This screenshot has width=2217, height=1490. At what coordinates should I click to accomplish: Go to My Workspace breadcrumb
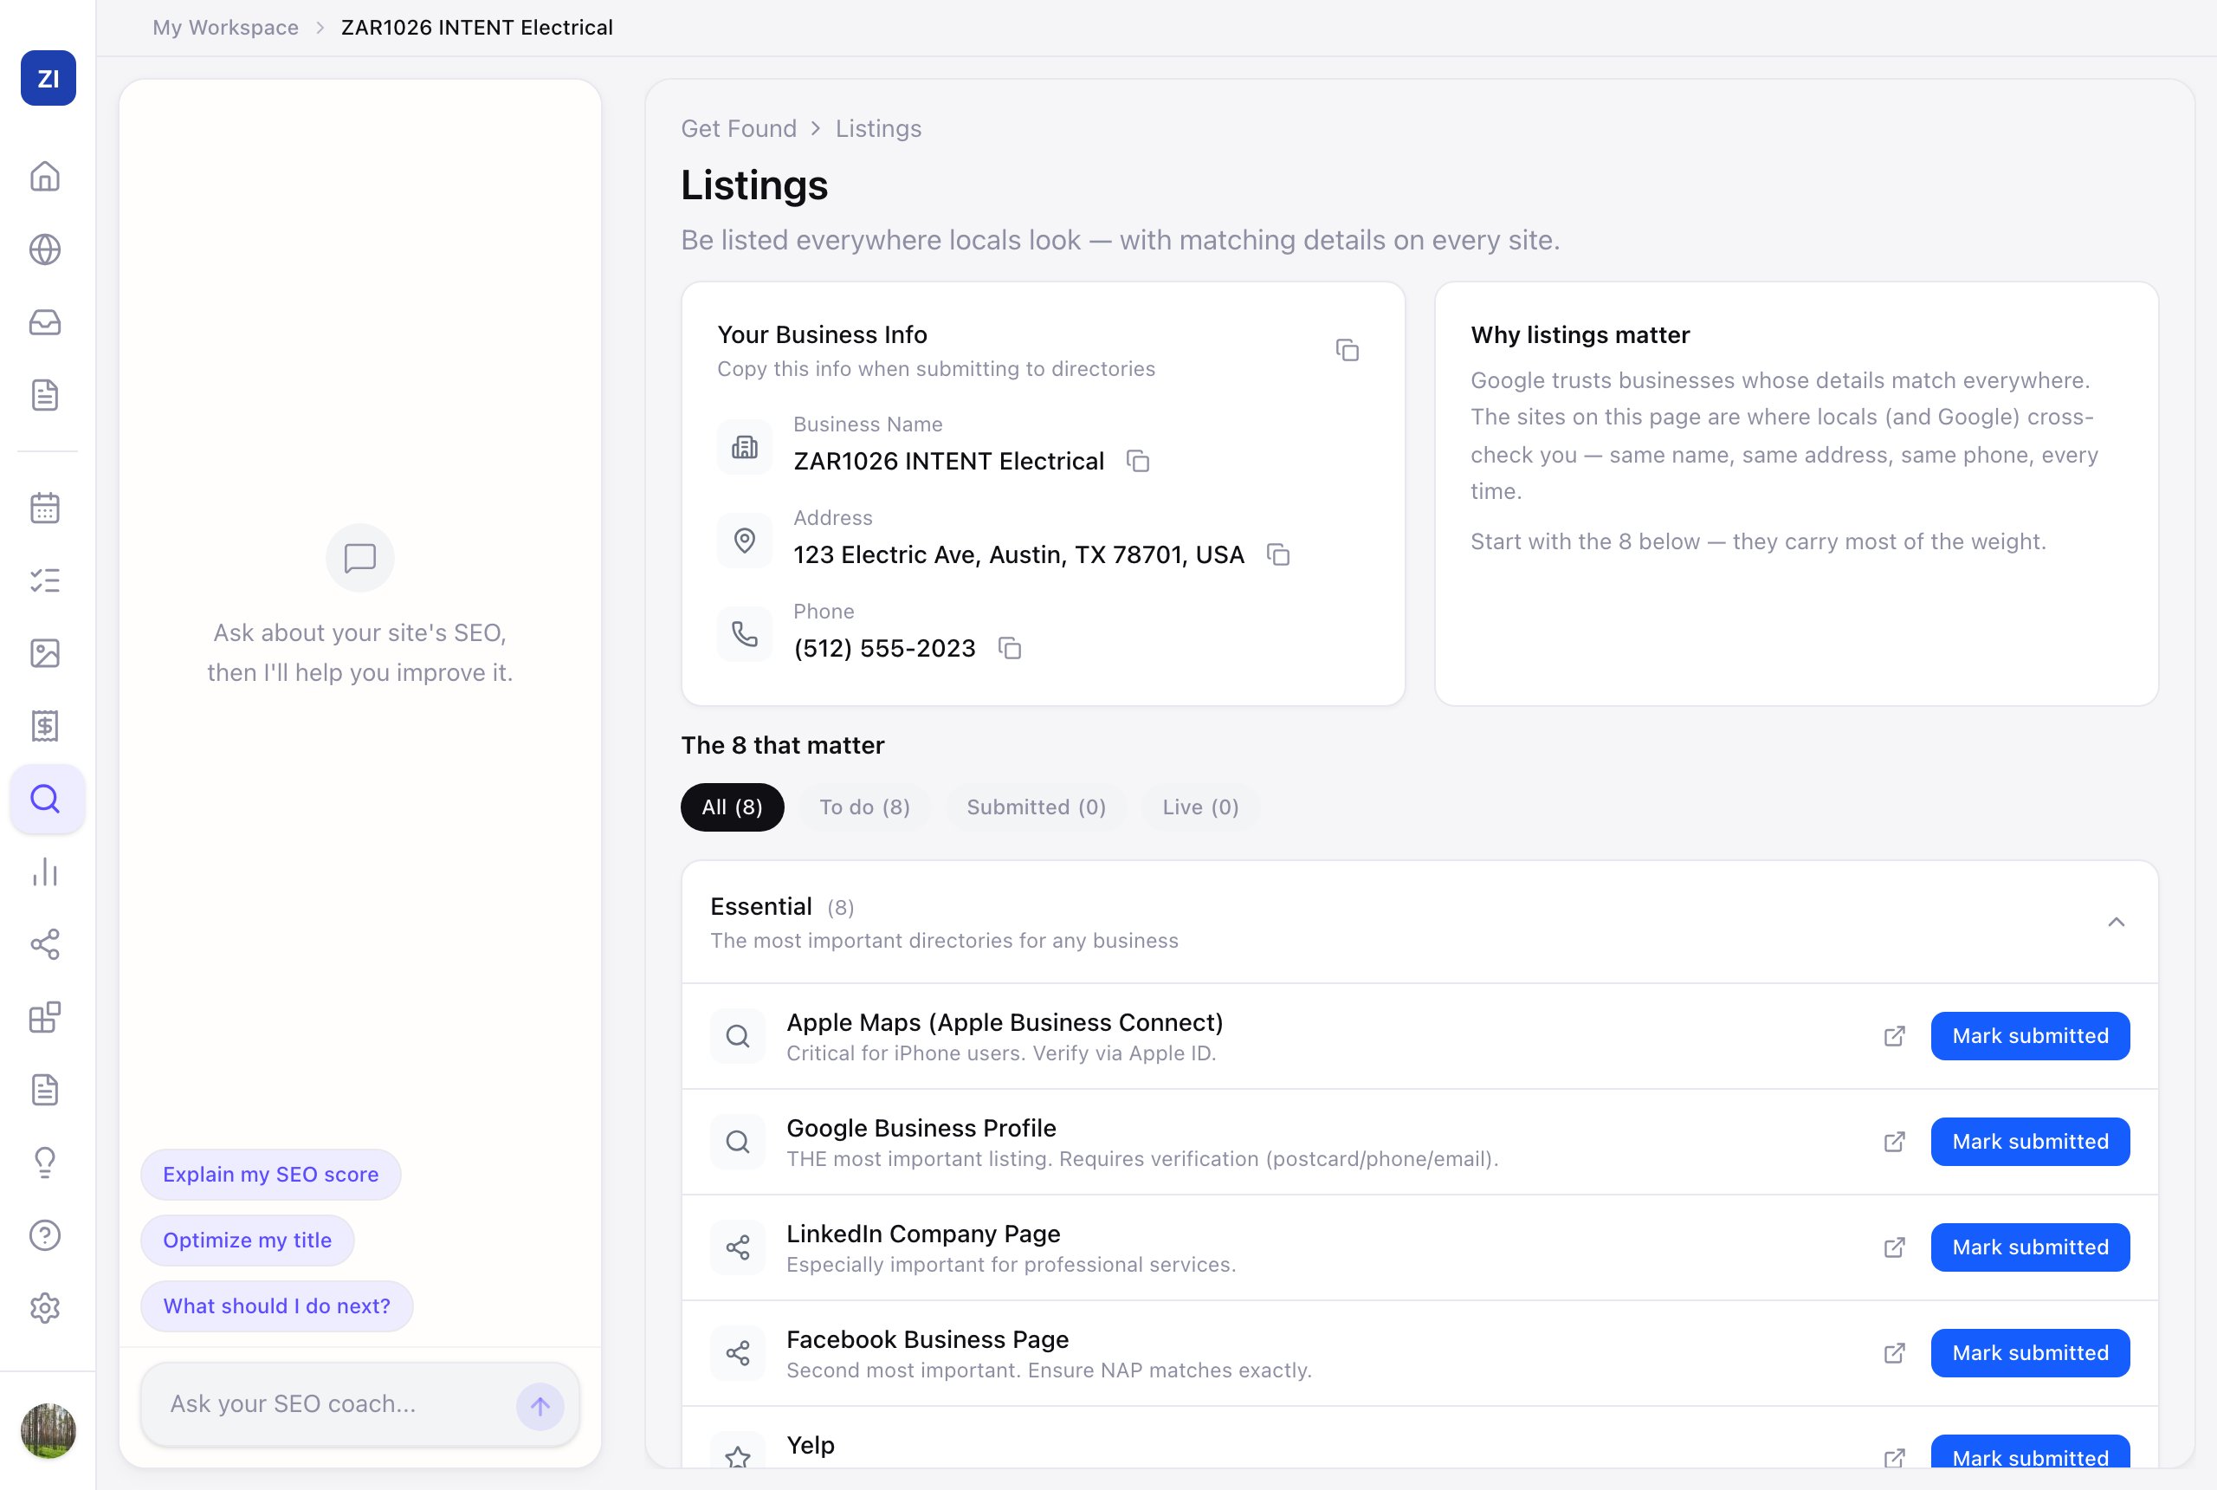[225, 28]
